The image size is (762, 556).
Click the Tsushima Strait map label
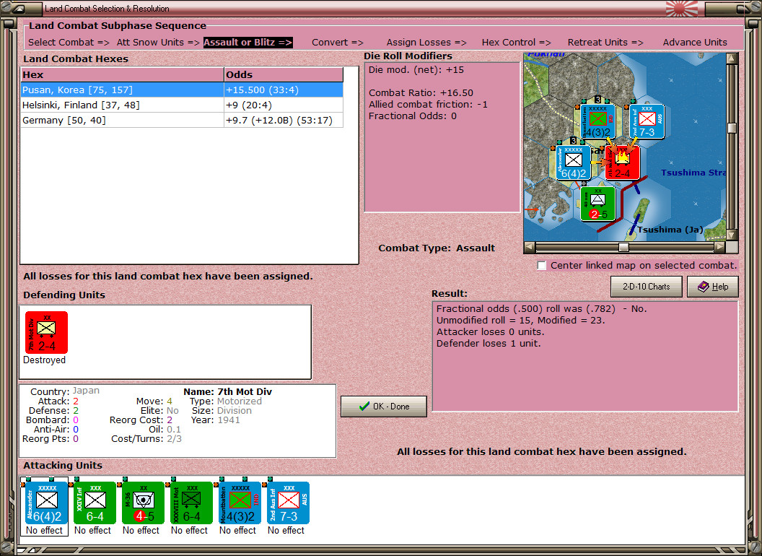(x=693, y=173)
